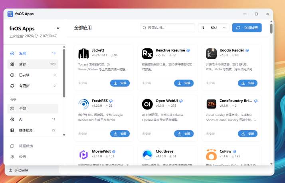Install Koodo Reader with 安装 button
This screenshot has height=183, width=285.
pos(247,83)
